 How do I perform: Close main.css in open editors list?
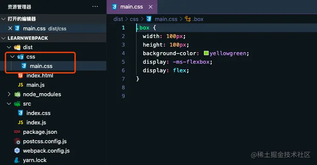click(x=10, y=28)
